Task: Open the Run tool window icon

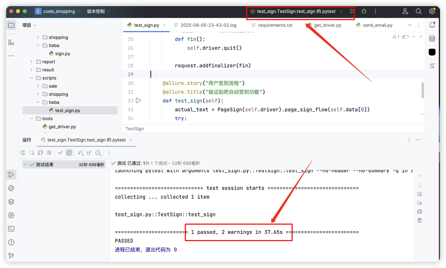Action: (11, 174)
